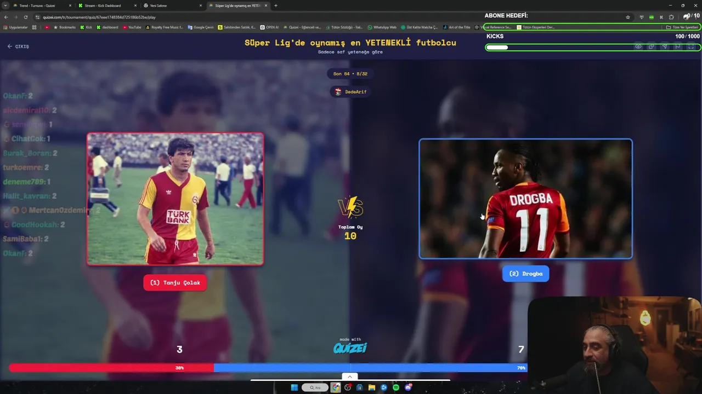
Task: Open the Quizei logo link
Action: click(350, 348)
